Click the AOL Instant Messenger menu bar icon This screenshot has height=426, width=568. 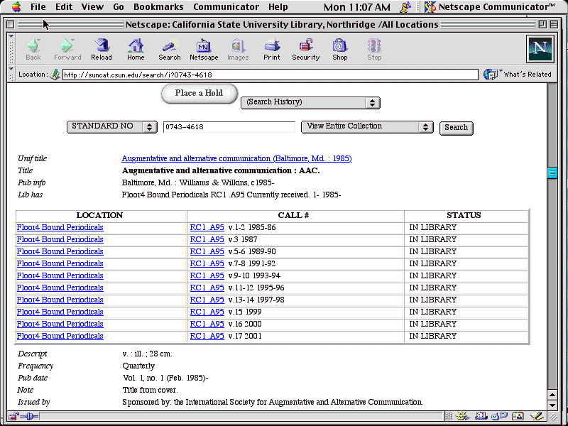tap(406, 6)
